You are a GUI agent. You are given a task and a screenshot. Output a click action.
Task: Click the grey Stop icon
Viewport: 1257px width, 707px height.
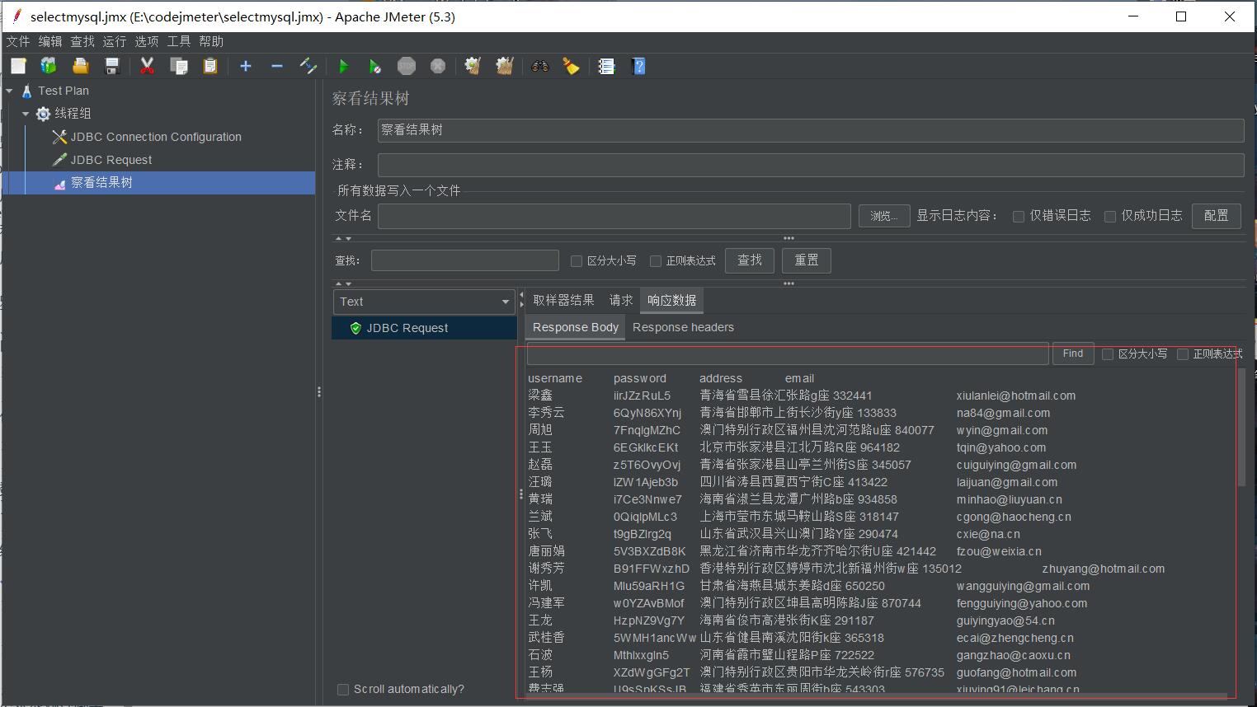pos(406,66)
